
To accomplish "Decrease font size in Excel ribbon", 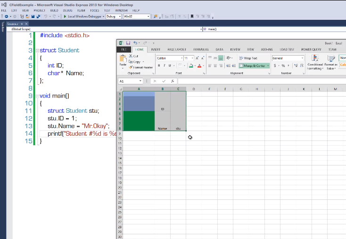I will point(203,58).
